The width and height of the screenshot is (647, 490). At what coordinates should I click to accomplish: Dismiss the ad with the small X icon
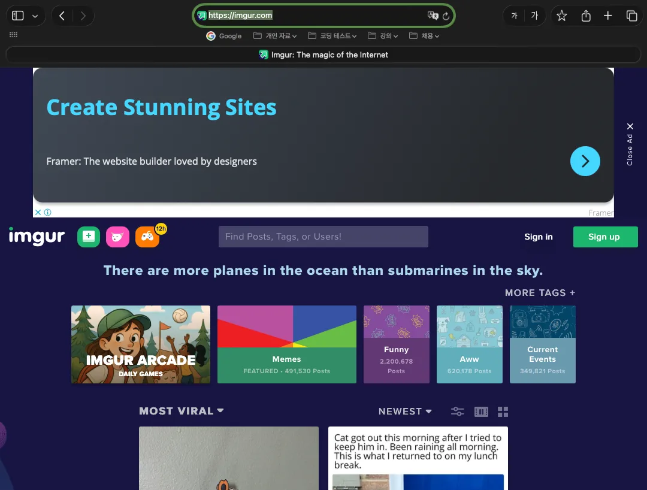pos(38,213)
